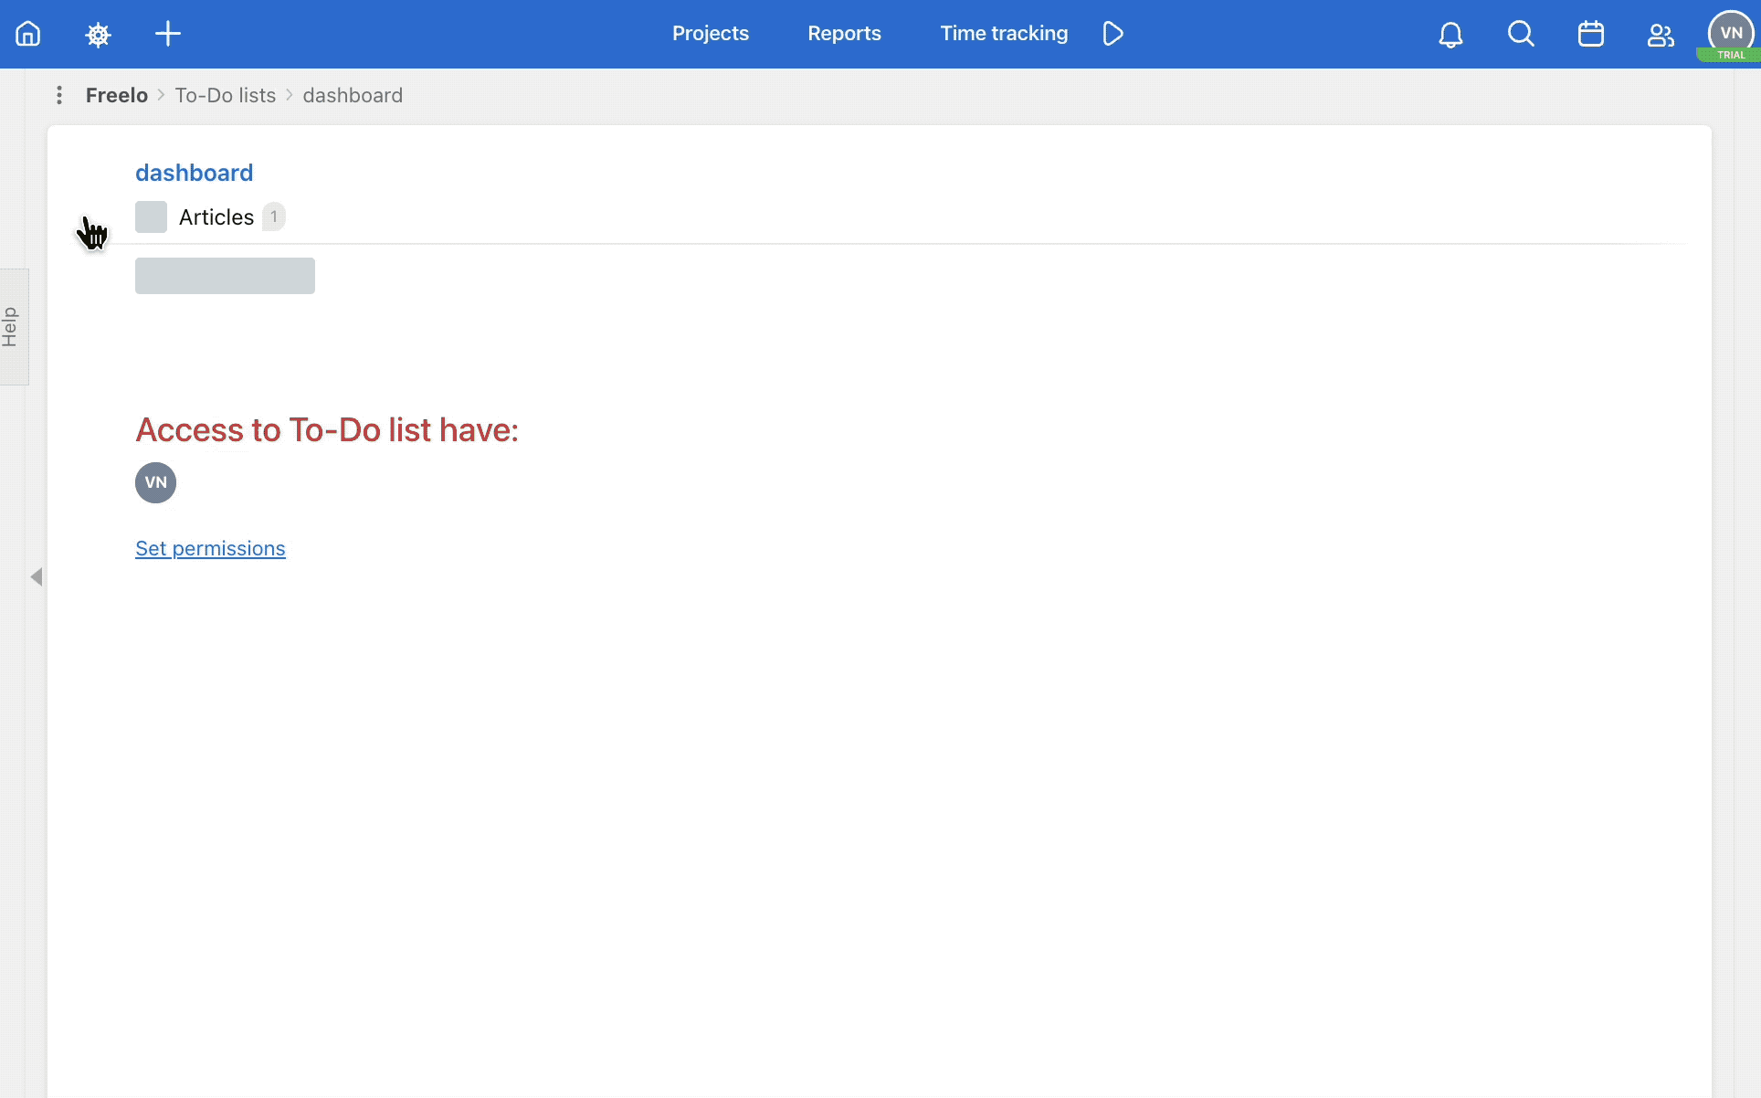1761x1098 pixels.
Task: Open notifications bell icon
Action: tap(1451, 34)
